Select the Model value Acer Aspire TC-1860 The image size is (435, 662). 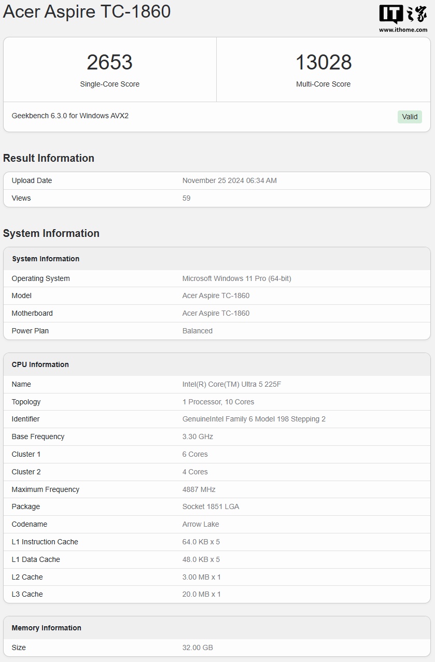[216, 295]
